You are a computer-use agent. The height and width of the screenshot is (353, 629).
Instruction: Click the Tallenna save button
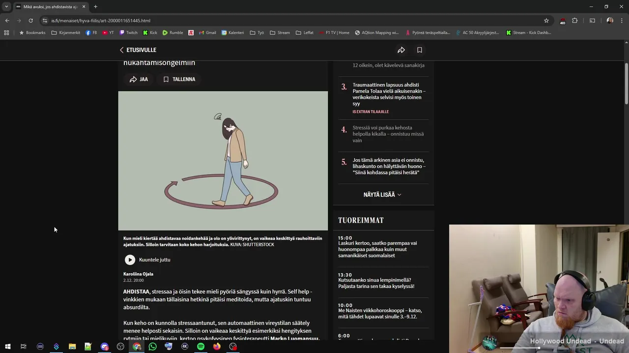pyautogui.click(x=179, y=79)
